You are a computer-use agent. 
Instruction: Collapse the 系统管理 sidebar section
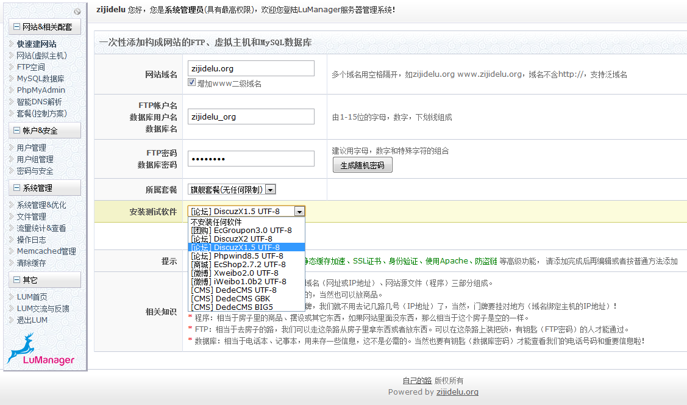[17, 188]
